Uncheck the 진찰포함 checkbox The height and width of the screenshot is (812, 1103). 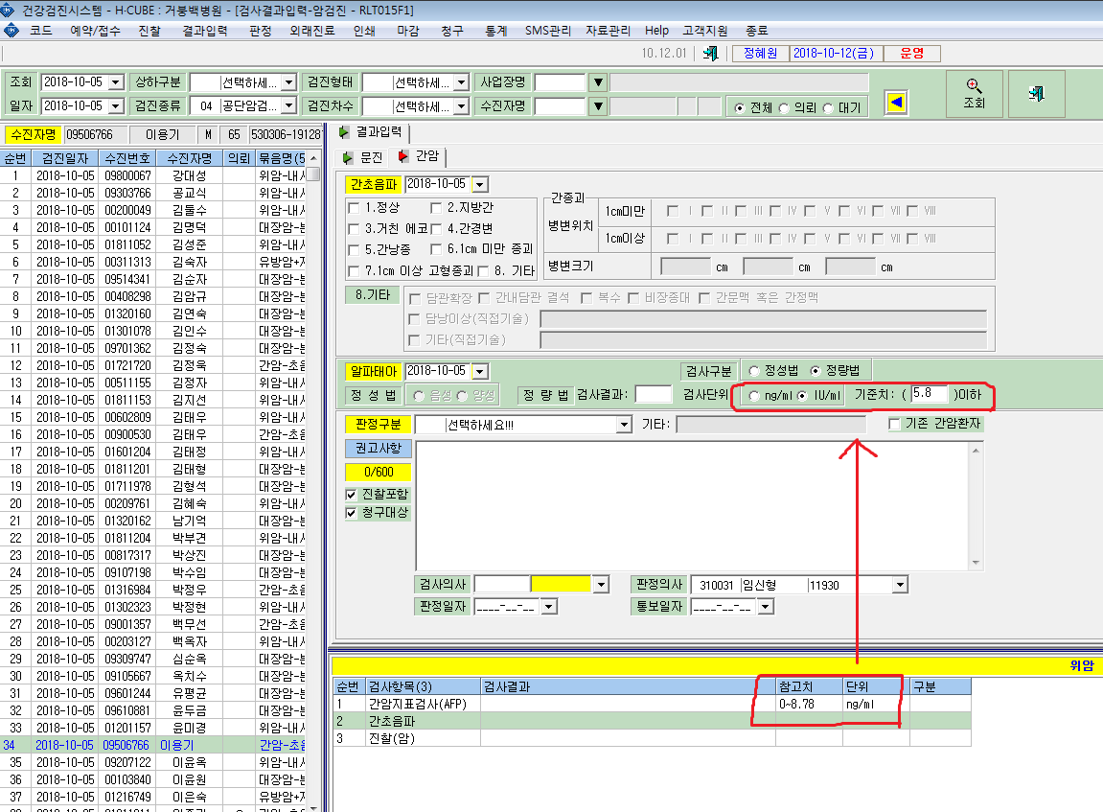pos(351,495)
